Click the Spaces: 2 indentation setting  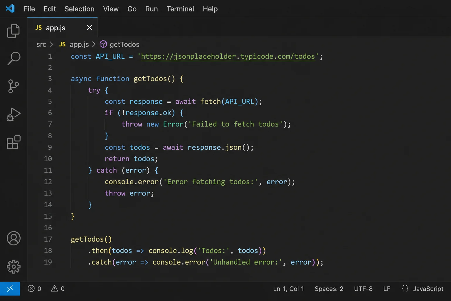[x=329, y=289]
